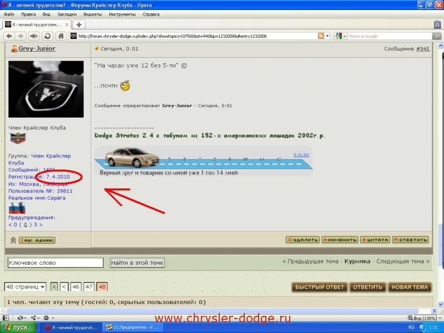Click the user icon beside Grey-Junior
The image size is (444, 333).
pyautogui.click(x=14, y=49)
